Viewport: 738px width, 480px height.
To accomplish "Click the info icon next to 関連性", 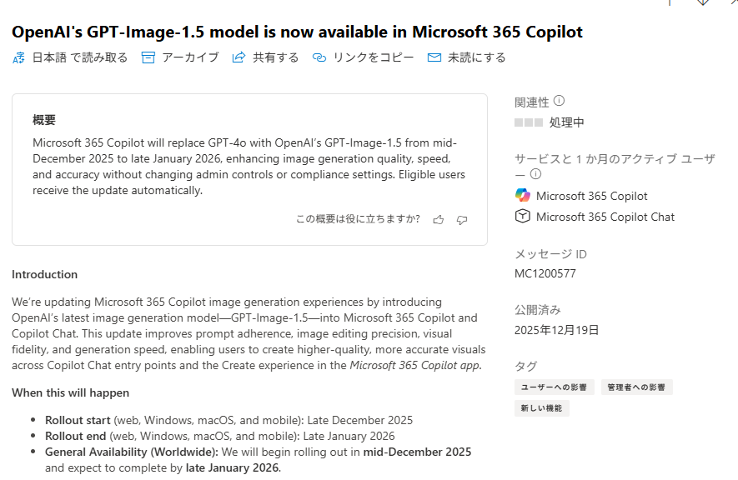I will [559, 102].
